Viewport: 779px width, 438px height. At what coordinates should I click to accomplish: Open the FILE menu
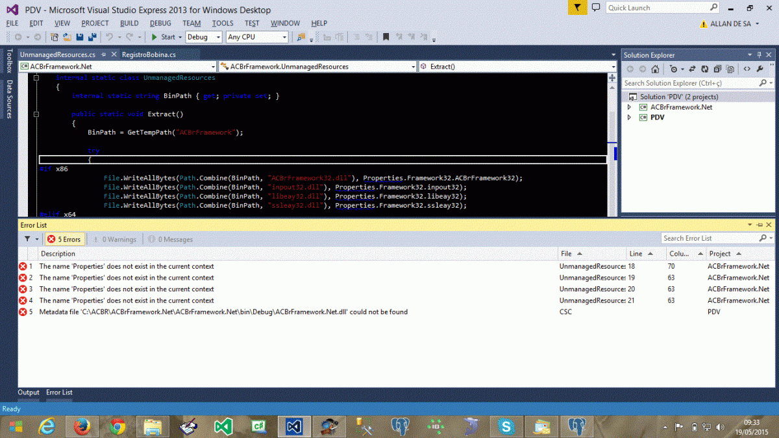[12, 23]
